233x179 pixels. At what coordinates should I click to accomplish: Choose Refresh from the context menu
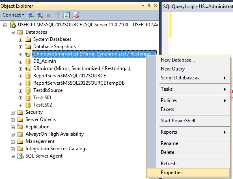pos(188,164)
